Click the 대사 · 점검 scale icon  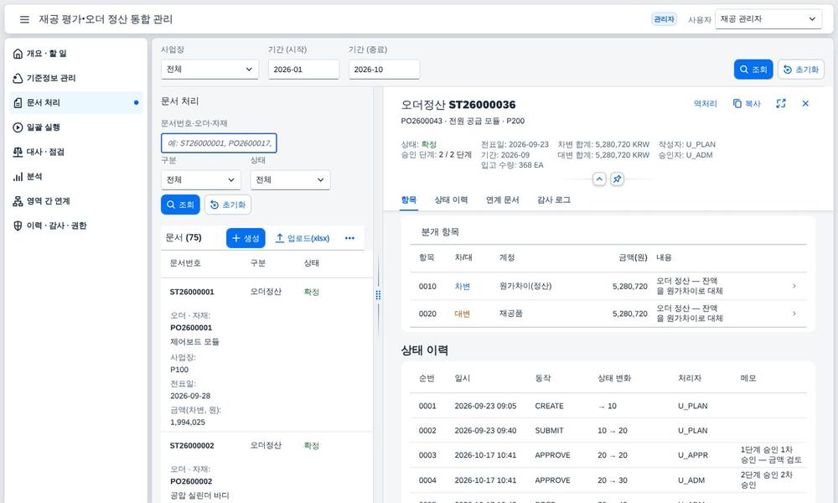18,152
